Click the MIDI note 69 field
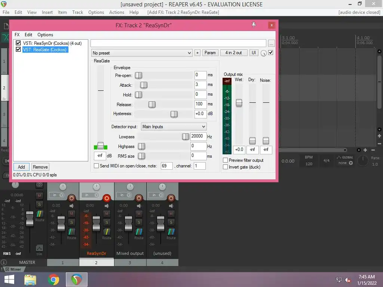Viewport: 383px width, 287px height. pos(166,166)
